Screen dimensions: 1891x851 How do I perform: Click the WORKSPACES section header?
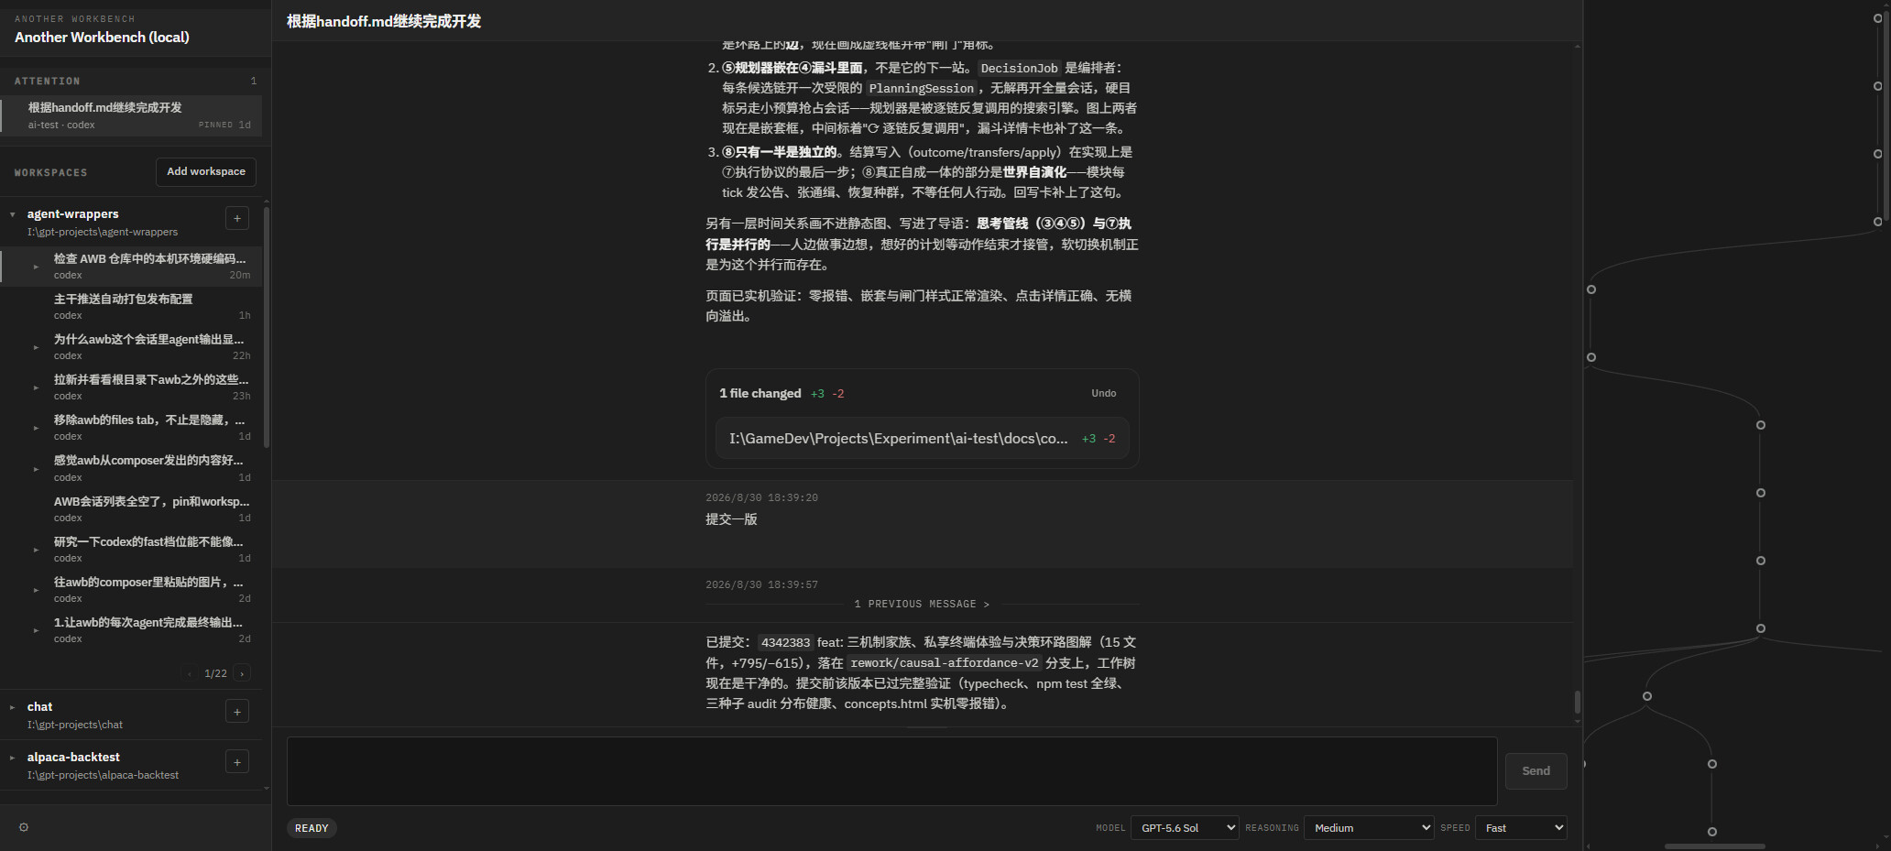(x=50, y=172)
